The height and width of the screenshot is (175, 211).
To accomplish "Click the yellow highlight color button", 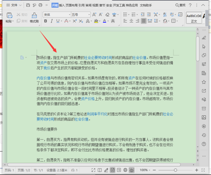I will click(x=96, y=21).
